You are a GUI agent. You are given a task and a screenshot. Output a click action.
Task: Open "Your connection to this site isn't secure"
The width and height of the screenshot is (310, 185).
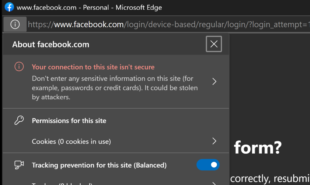point(93,67)
